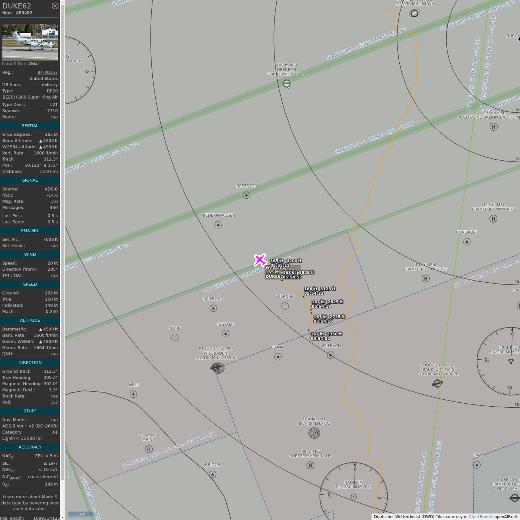520x520 pixels.
Task: Open the openAIP.net attribution link
Action: click(506, 517)
